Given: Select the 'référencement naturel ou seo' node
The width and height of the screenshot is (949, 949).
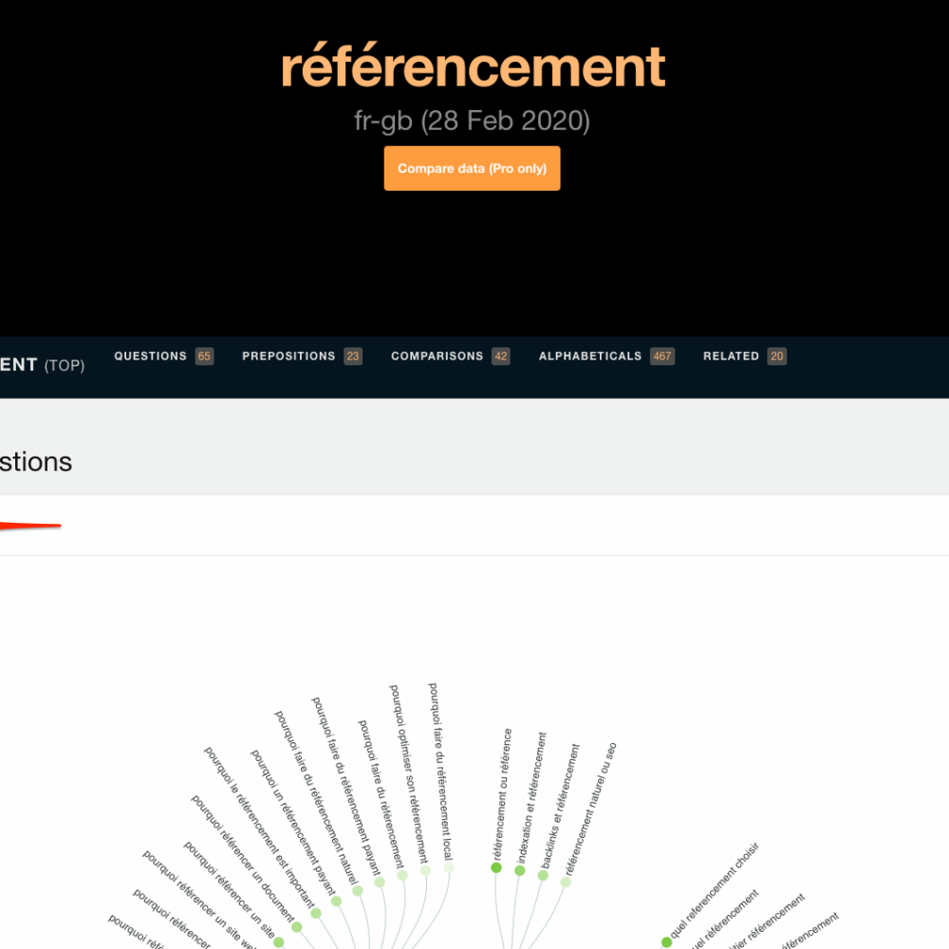Looking at the screenshot, I should 566,882.
